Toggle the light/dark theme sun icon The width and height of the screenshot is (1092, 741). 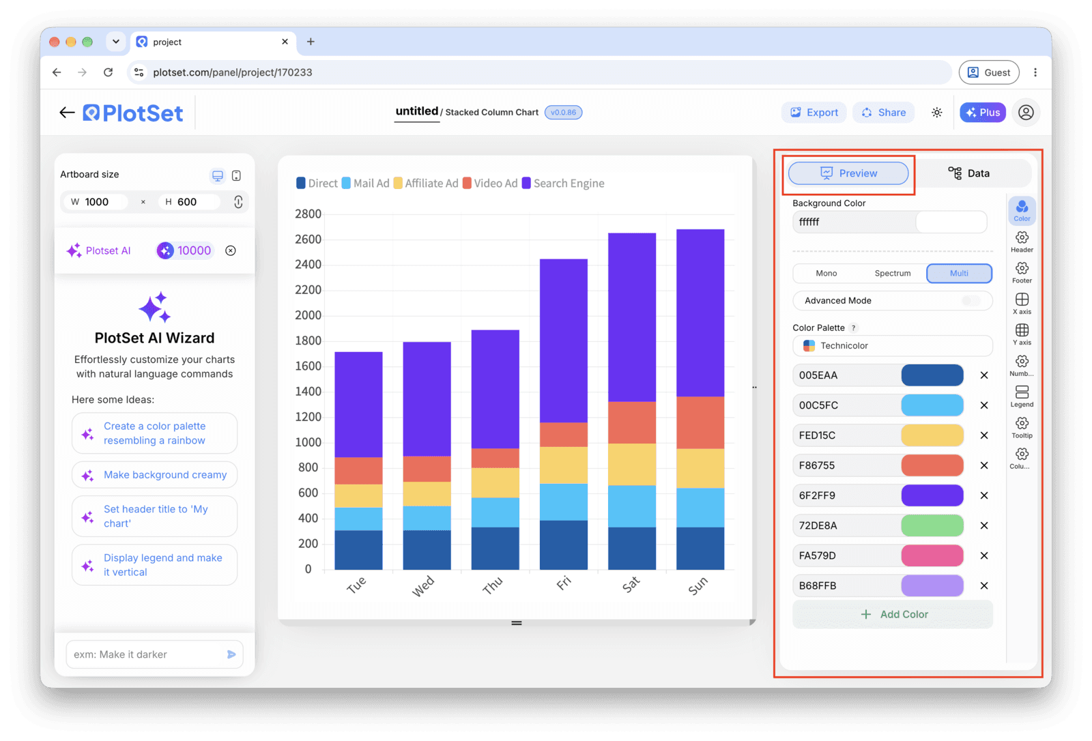coord(937,113)
